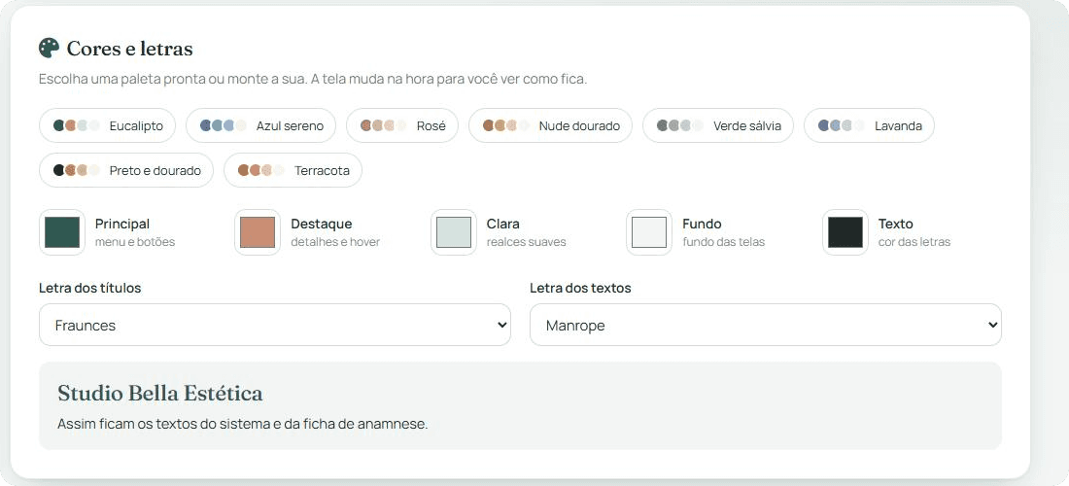Open the Clara color picker swatch

click(x=454, y=232)
